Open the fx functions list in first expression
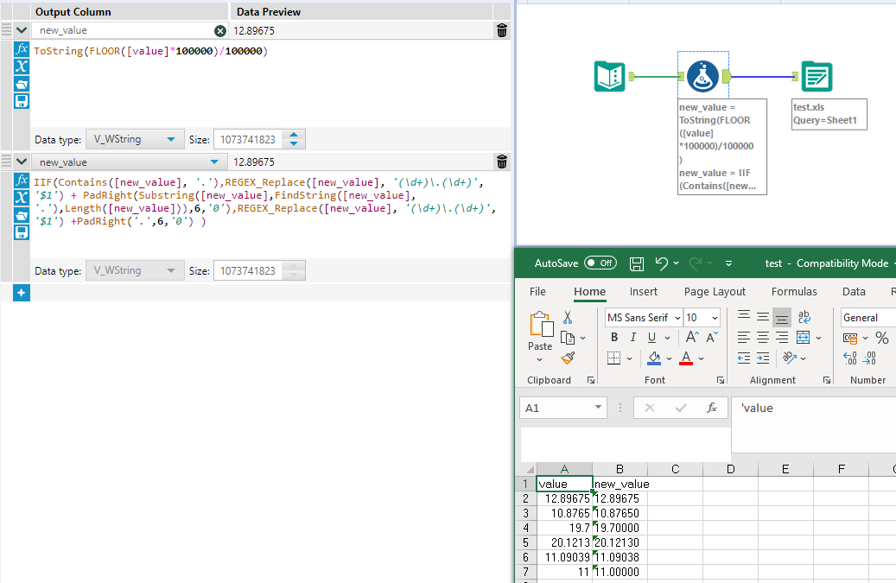Screen dimensions: 896x583 click(22, 49)
